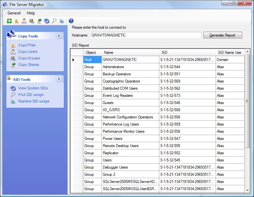Image resolution: width=254 pixels, height=197 pixels.
Task: Open the Help menu
Action: tap(31, 13)
